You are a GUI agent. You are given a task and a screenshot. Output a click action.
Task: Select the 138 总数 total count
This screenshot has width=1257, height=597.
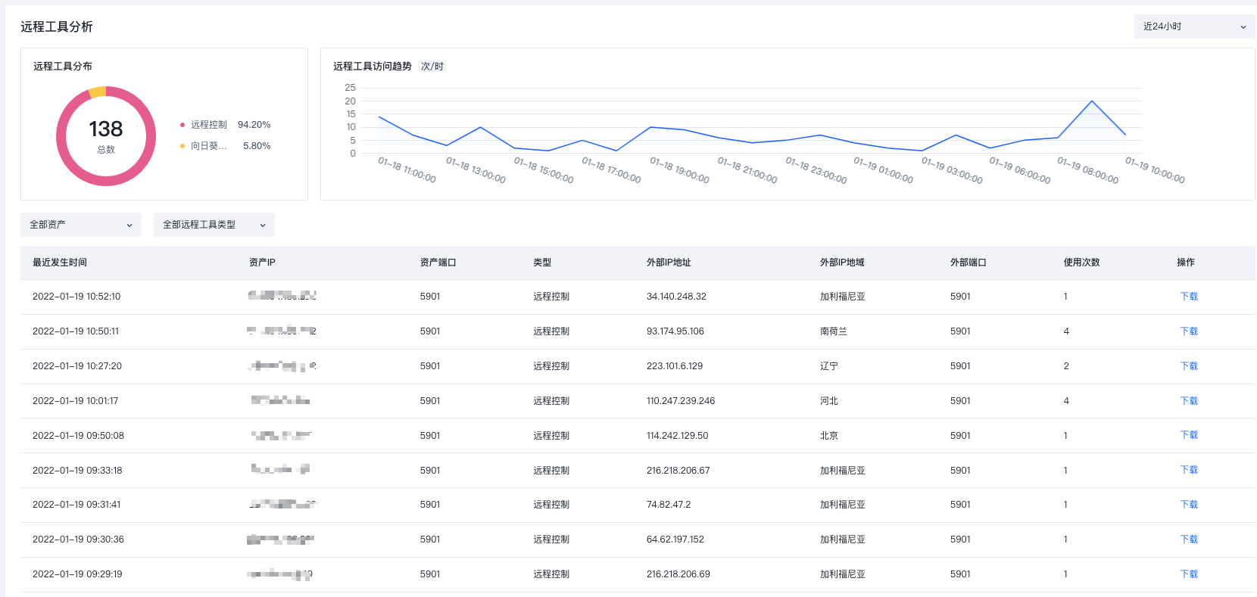[x=106, y=136]
